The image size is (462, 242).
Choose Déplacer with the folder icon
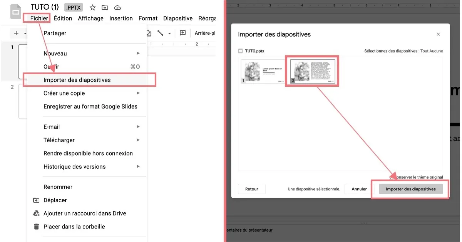coord(36,200)
